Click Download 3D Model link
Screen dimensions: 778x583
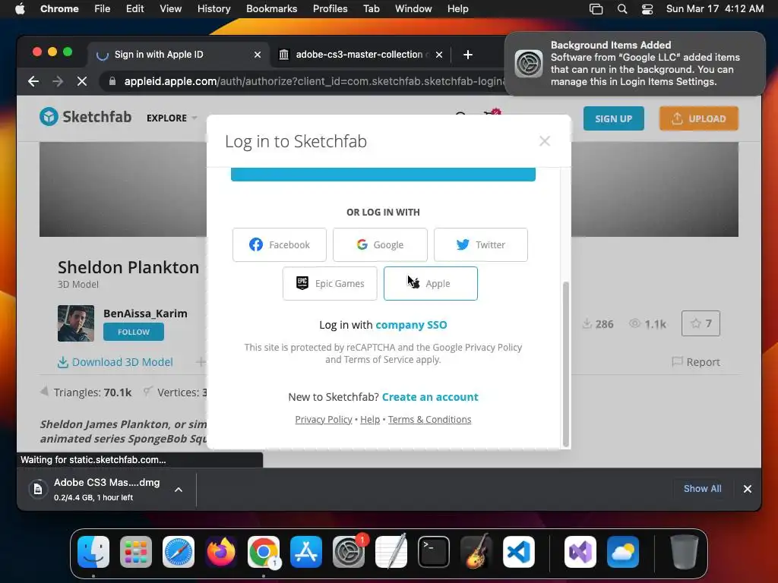click(115, 362)
